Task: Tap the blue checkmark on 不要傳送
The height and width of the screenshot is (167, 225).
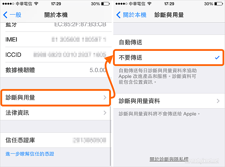Action: click(x=217, y=58)
